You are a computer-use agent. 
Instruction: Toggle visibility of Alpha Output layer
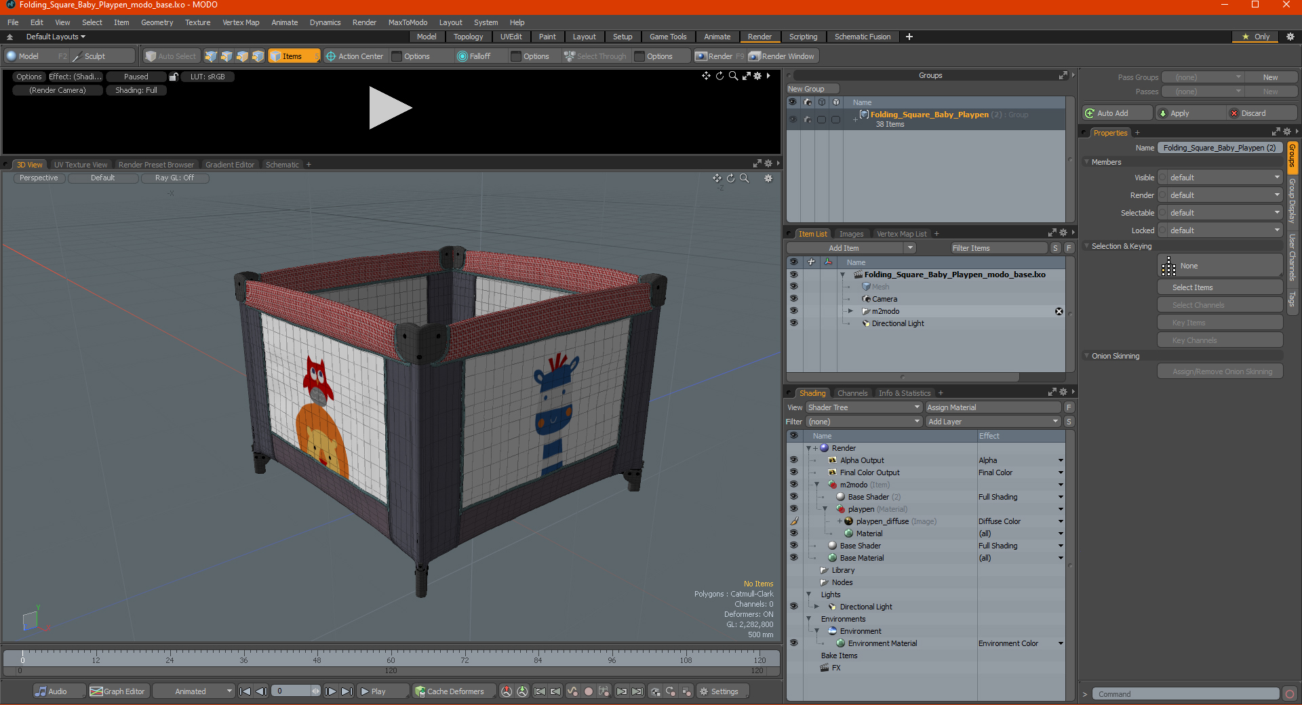(x=793, y=460)
